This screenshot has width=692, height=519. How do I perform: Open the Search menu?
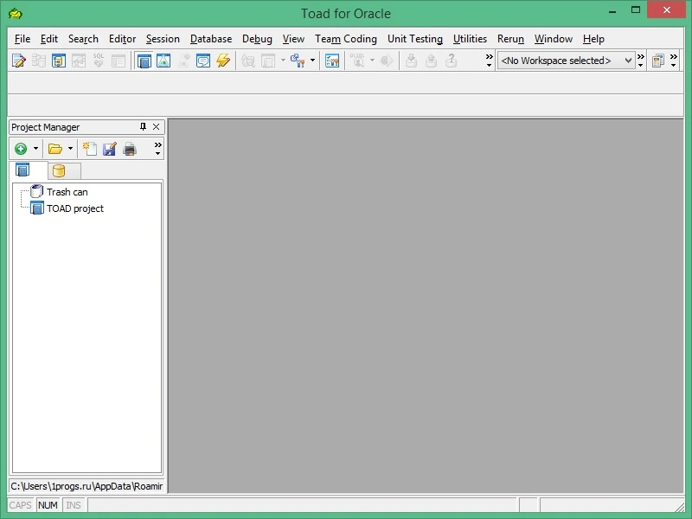83,39
